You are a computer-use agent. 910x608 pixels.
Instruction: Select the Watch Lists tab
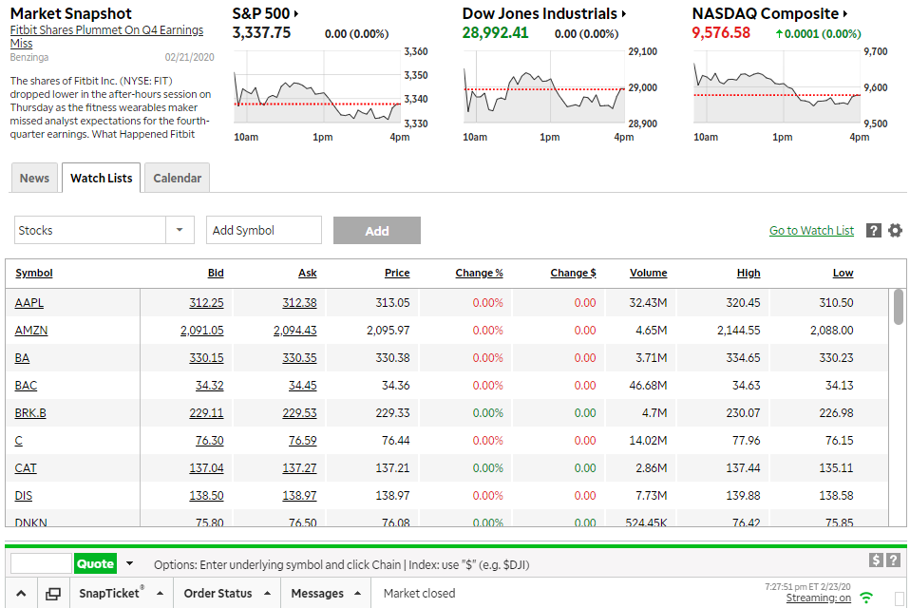[x=101, y=178]
